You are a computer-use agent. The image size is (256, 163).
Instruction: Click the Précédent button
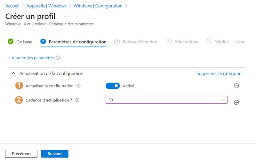click(x=21, y=154)
